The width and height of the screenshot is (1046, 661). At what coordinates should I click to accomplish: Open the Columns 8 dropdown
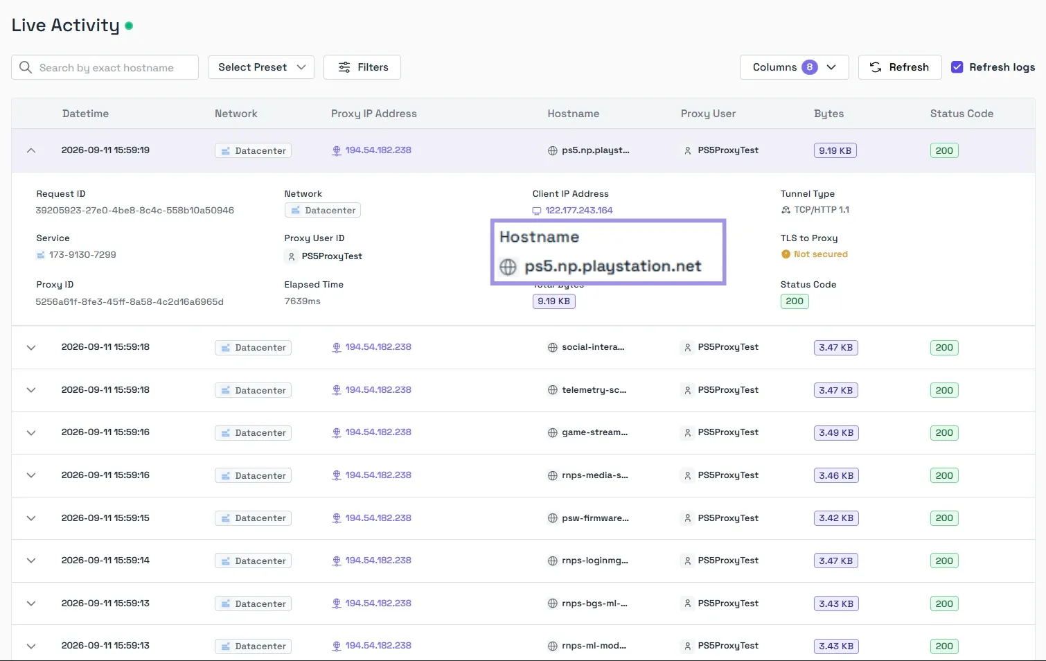pyautogui.click(x=794, y=67)
